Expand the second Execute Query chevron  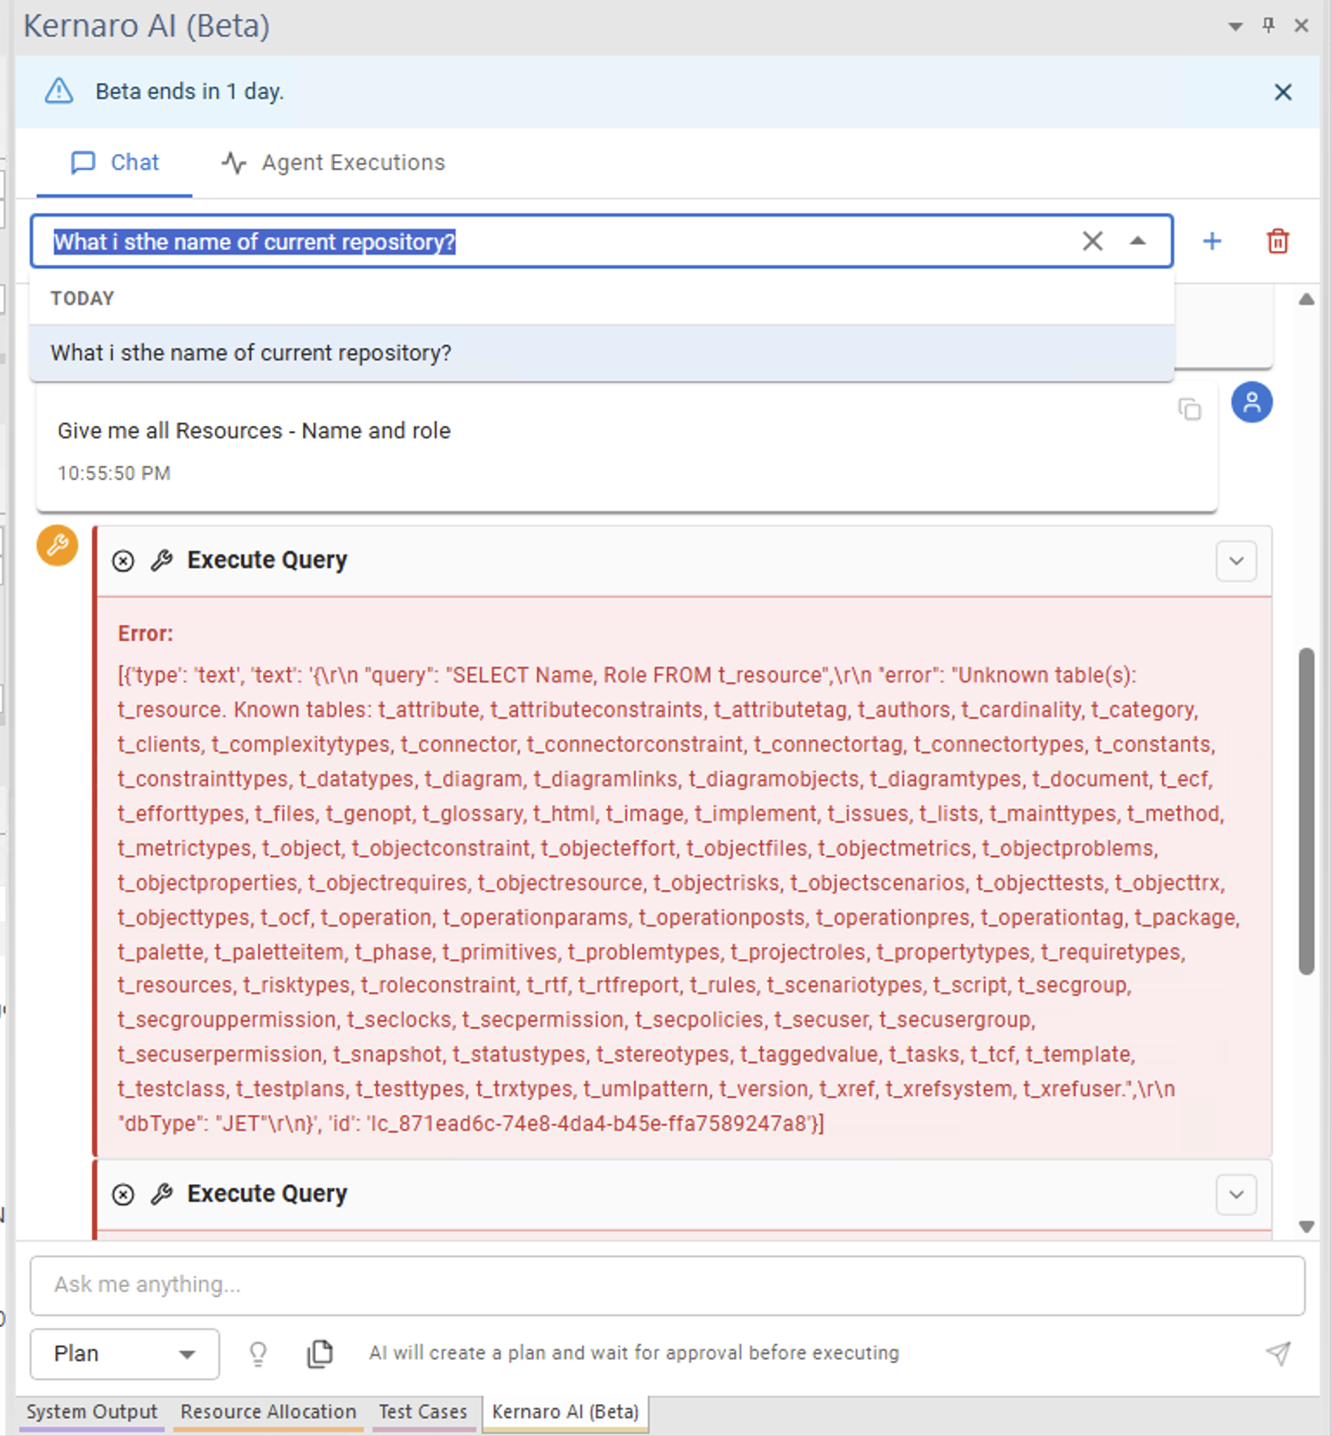pos(1236,1194)
